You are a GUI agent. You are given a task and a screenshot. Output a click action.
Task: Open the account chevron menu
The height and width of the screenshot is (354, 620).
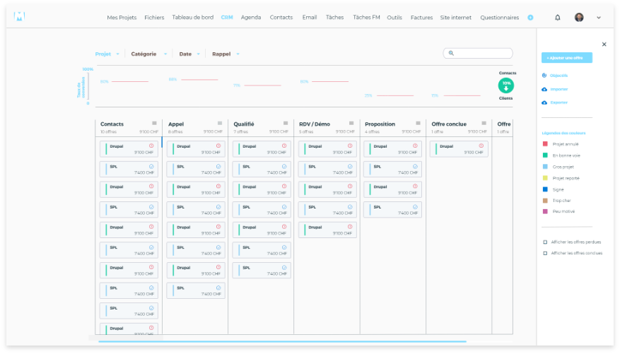point(599,18)
